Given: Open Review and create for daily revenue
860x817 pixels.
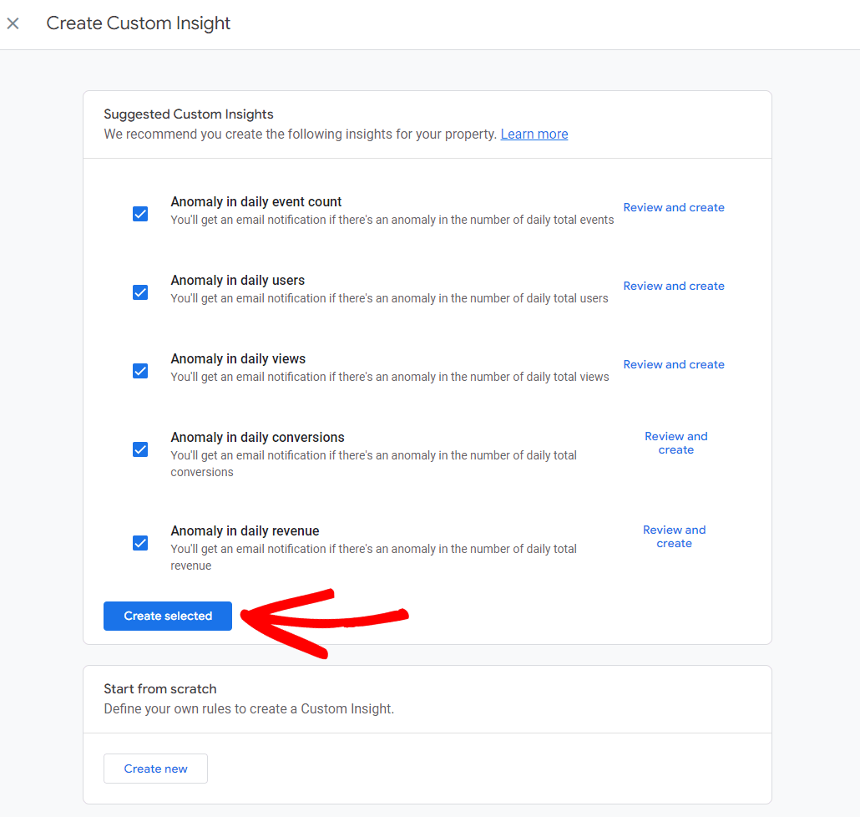Looking at the screenshot, I should [x=674, y=536].
